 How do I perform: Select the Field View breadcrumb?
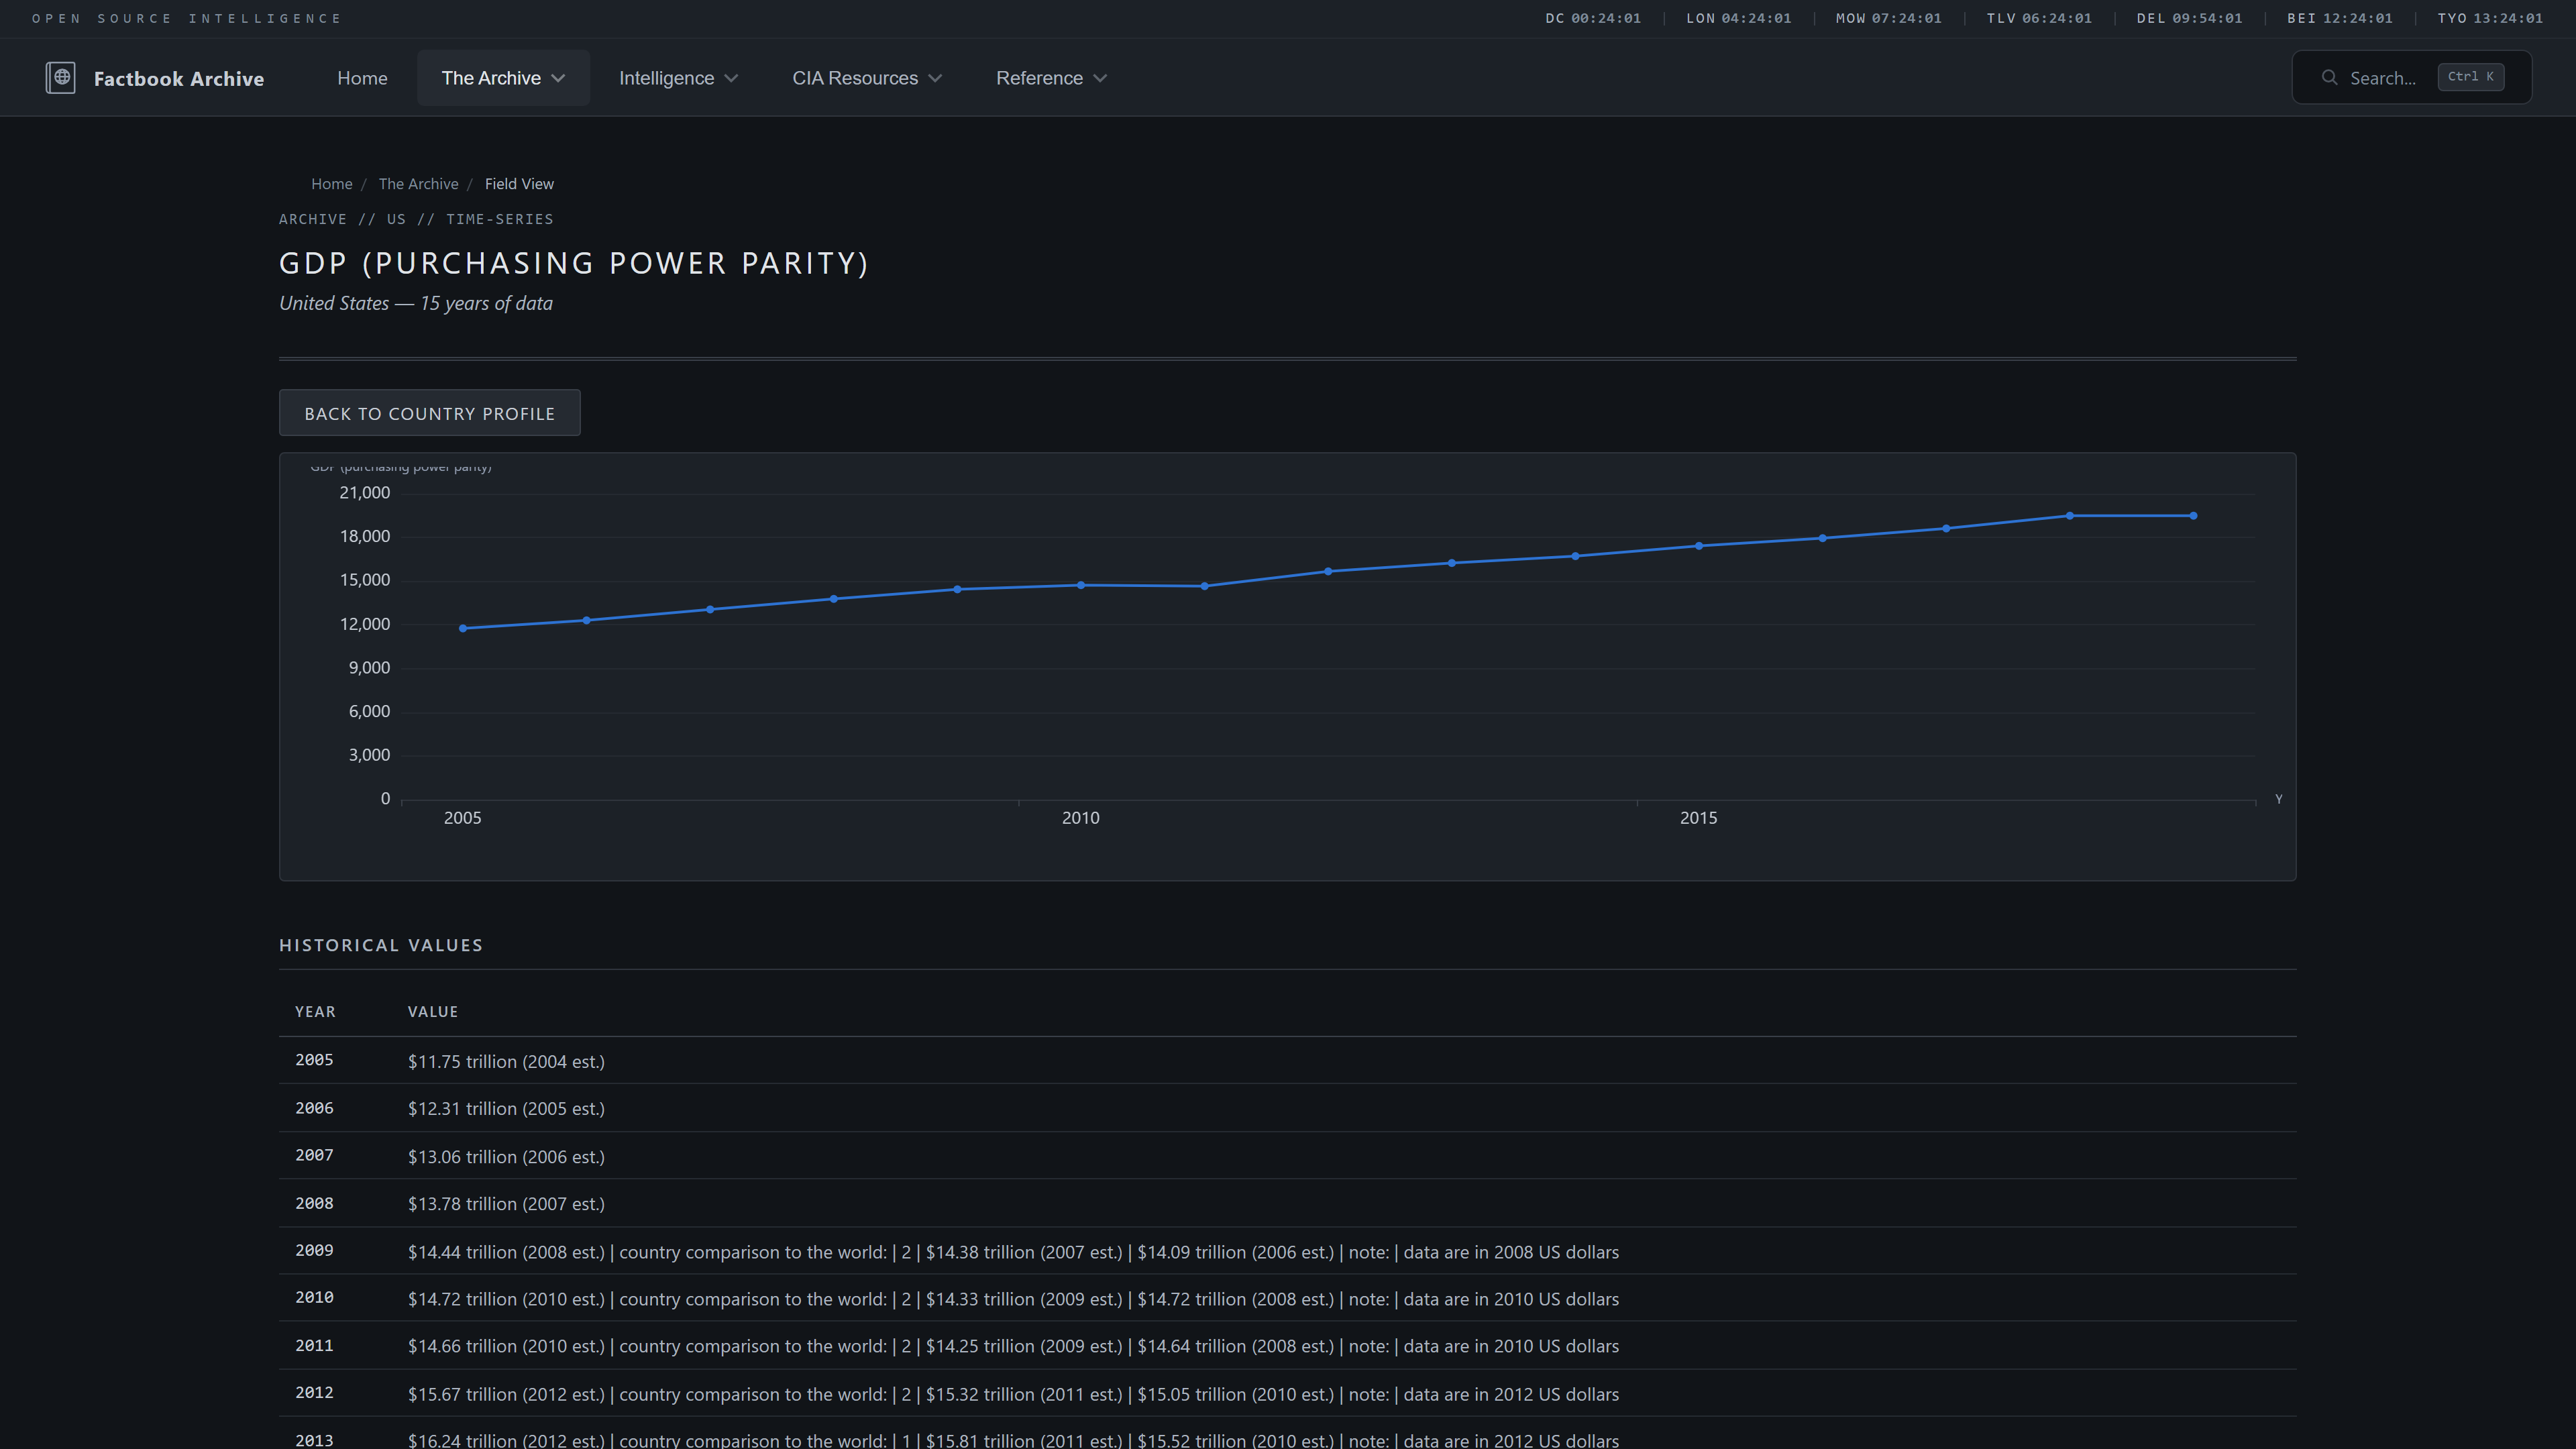click(x=519, y=184)
